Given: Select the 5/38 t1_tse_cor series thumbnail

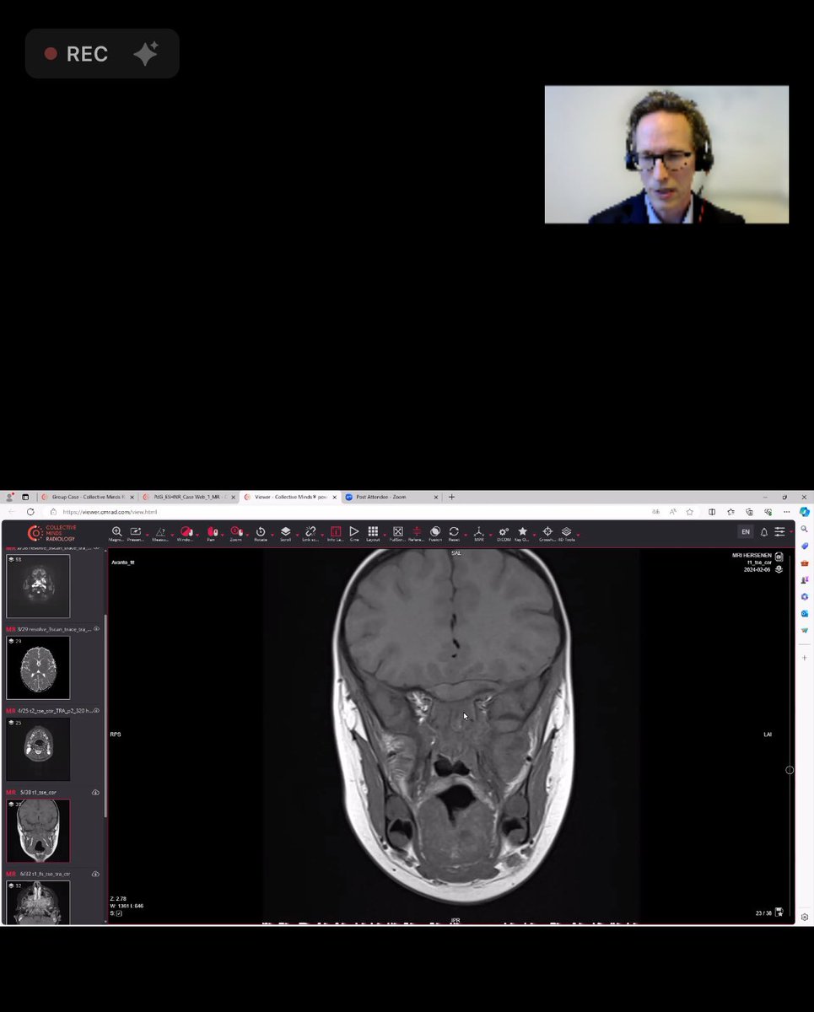Looking at the screenshot, I should pos(38,831).
